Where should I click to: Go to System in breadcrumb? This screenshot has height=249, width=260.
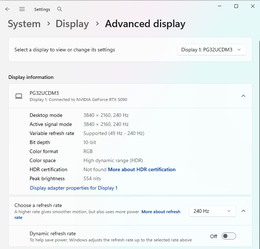pos(24,24)
